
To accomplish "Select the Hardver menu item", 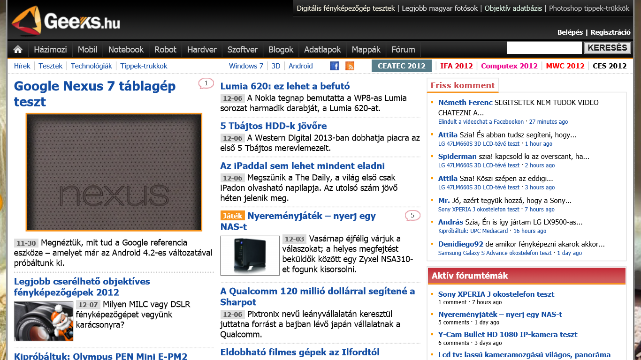I will pos(202,50).
